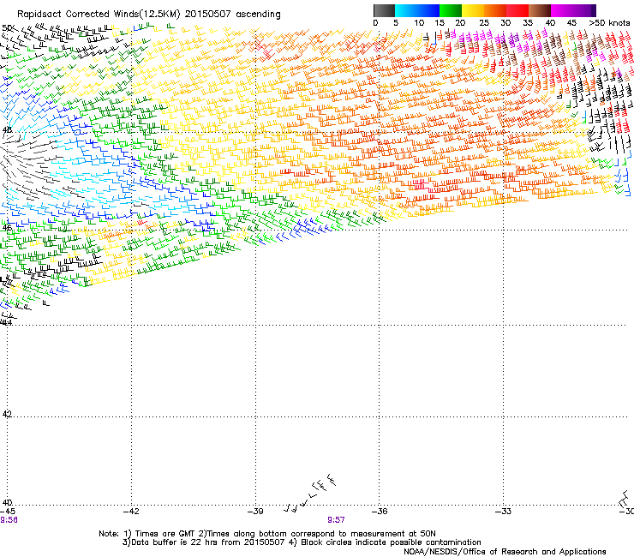Image resolution: width=634 pixels, height=557 pixels.
Task: Click the latitude label 44
Action: point(7,323)
